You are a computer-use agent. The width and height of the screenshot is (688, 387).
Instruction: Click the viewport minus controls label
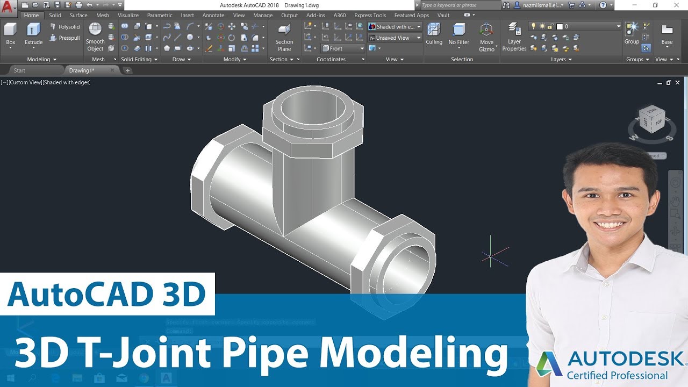(4, 82)
